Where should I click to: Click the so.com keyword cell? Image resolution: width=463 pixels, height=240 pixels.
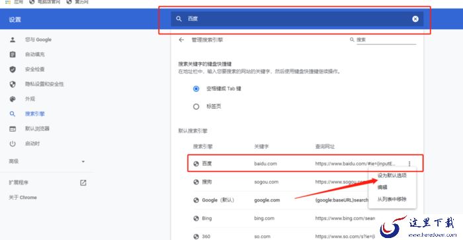point(262,237)
